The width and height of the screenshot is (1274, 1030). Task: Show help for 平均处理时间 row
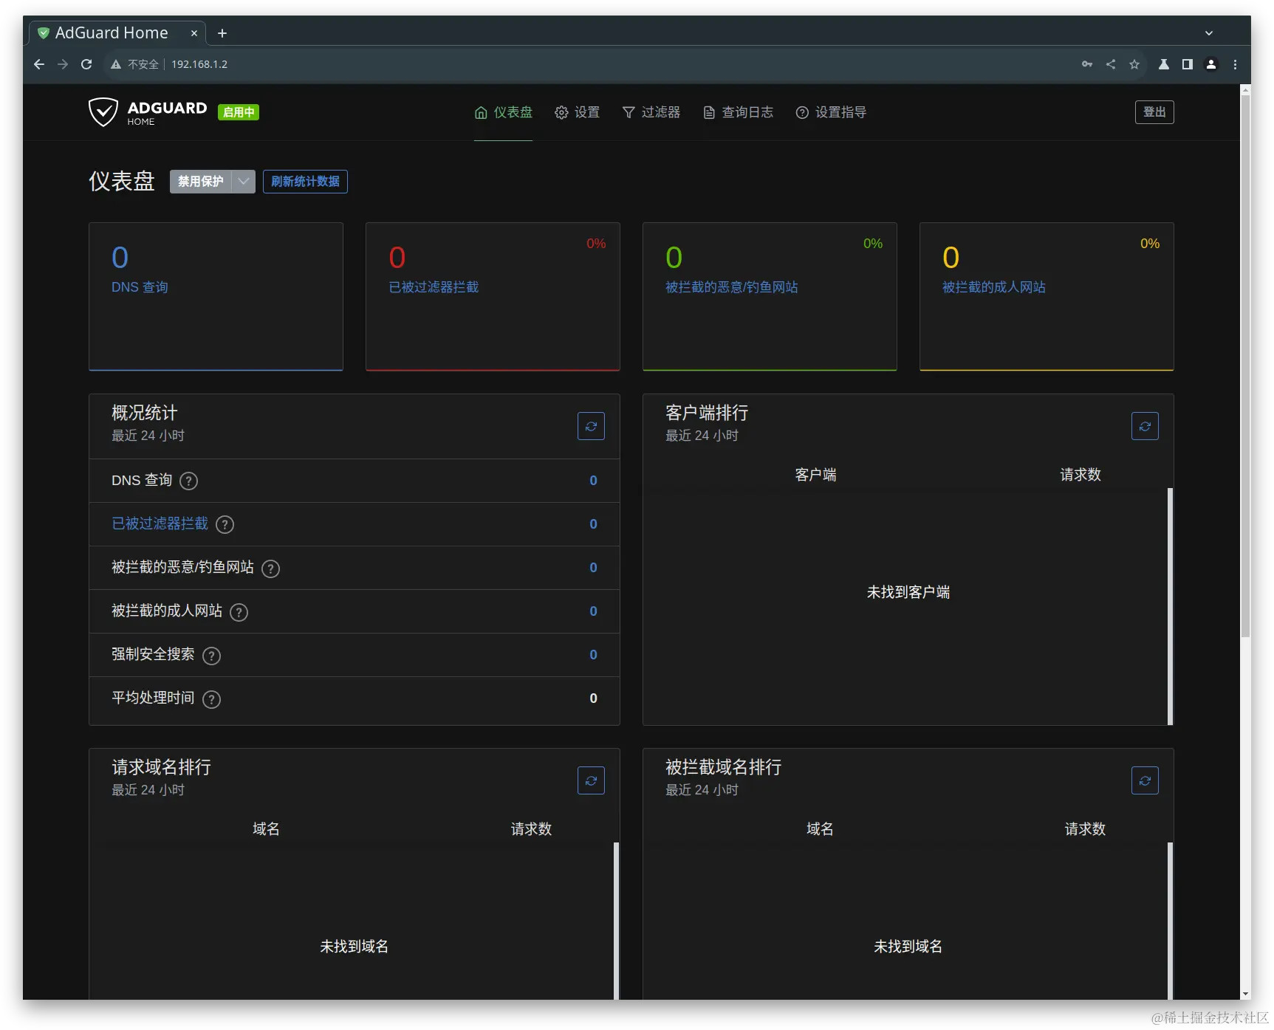point(211,699)
